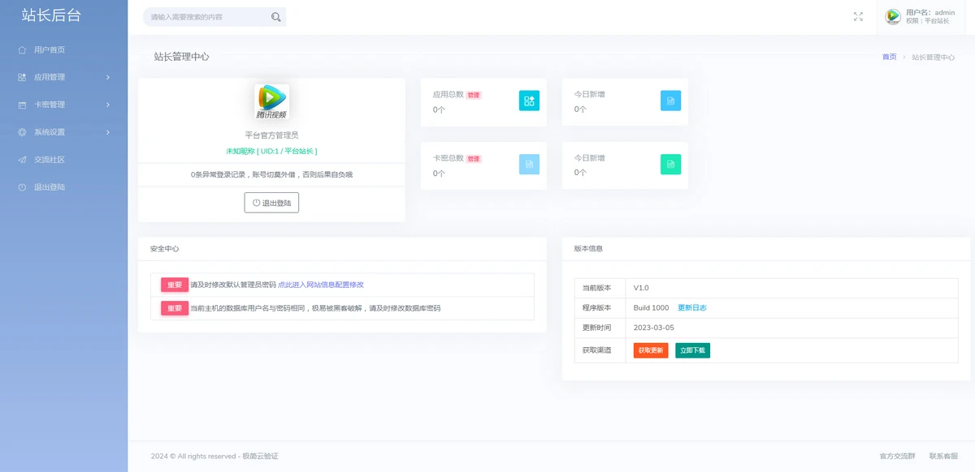Click the orange 获取更新 button

click(650, 350)
